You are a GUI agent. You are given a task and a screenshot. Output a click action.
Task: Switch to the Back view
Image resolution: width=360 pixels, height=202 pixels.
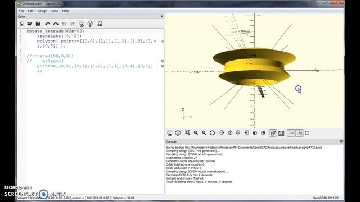point(263,133)
